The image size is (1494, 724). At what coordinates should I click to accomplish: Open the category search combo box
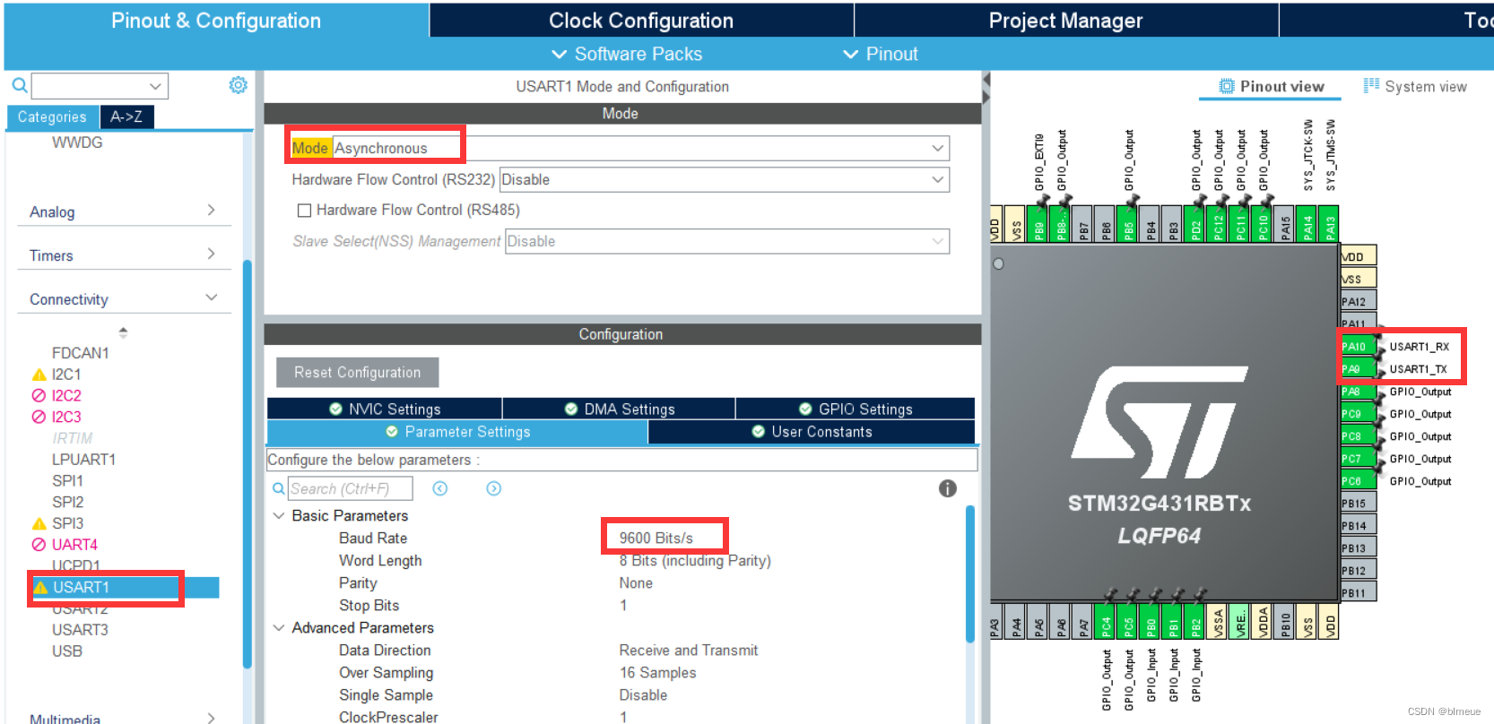coord(100,86)
